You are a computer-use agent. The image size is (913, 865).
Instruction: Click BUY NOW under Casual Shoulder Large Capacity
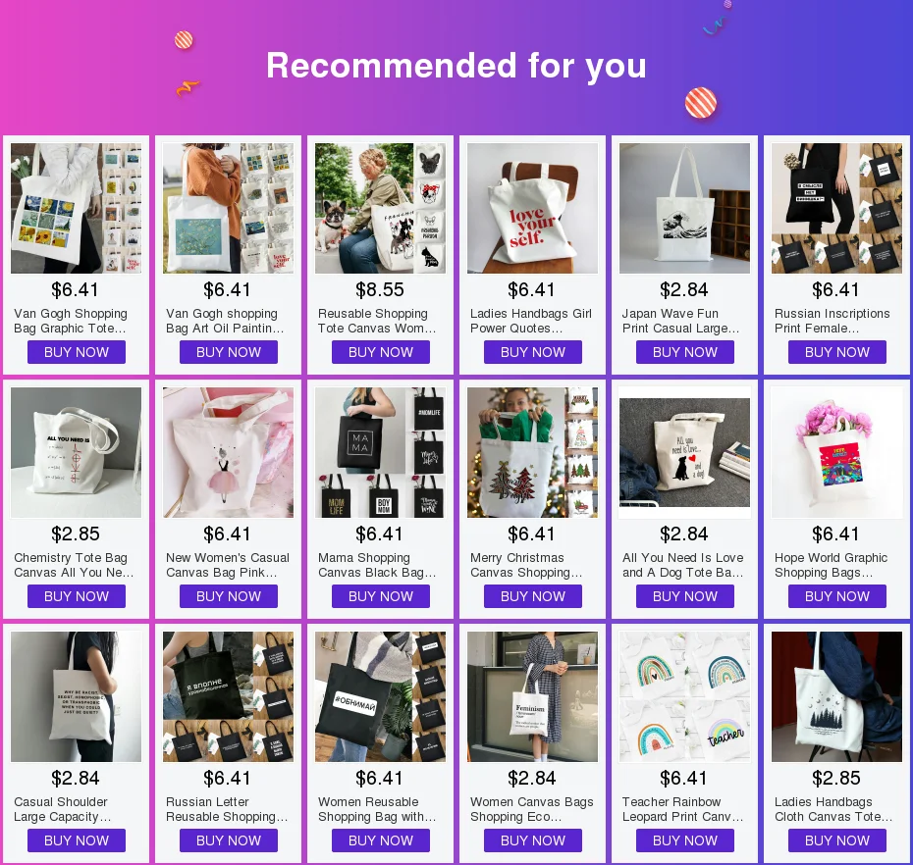[x=77, y=840]
